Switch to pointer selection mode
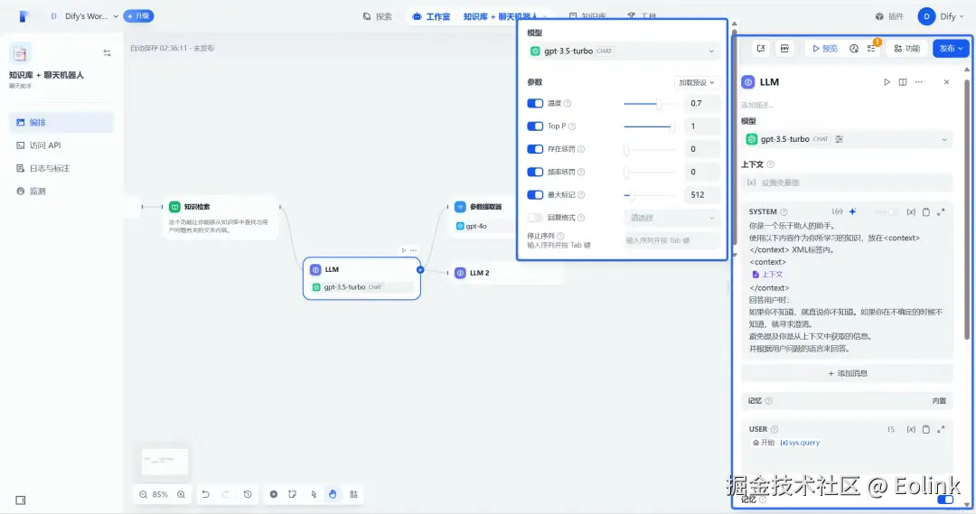This screenshot has height=514, width=976. [x=314, y=495]
